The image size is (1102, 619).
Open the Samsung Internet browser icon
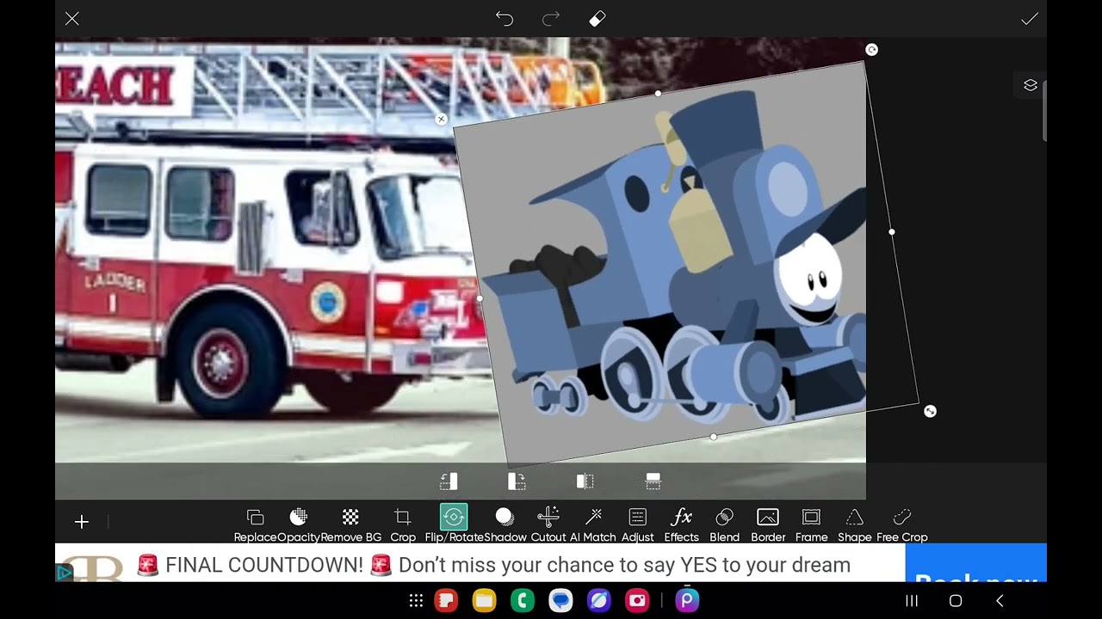pyautogui.click(x=599, y=601)
